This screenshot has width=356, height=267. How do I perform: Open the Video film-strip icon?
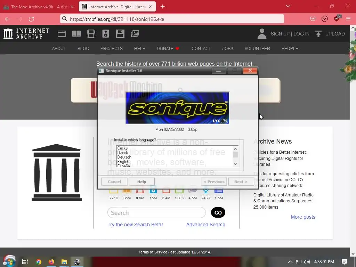click(91, 34)
